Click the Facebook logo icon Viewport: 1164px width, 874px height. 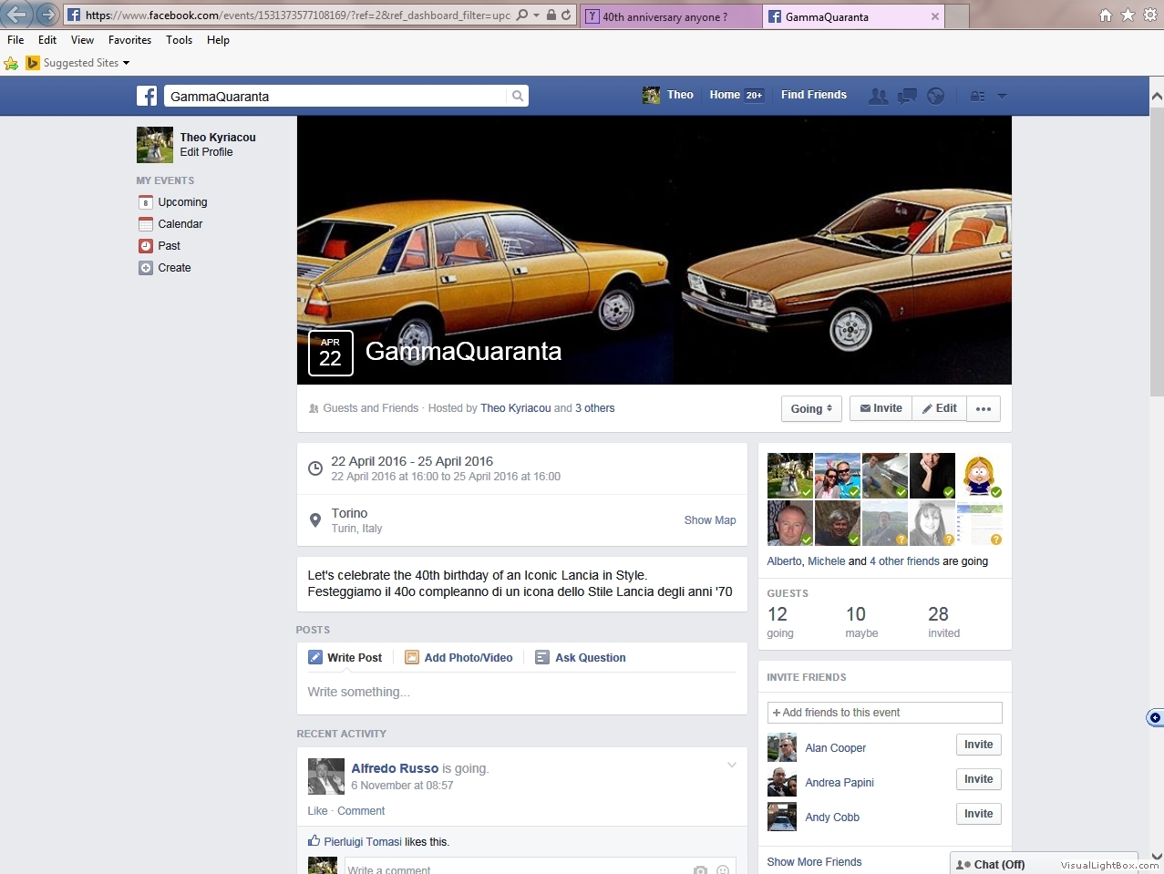[147, 96]
